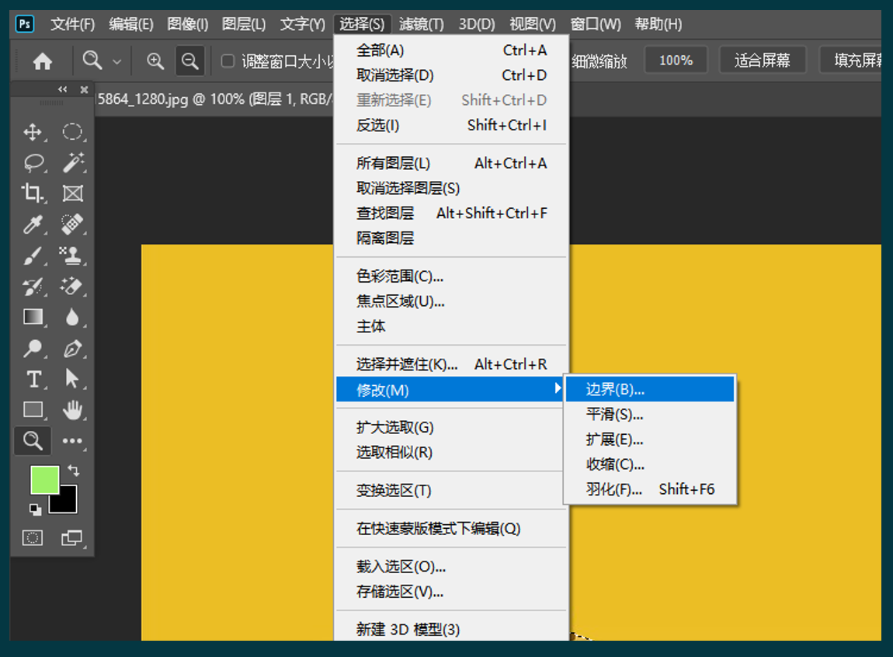
Task: Click the green foreground color swatch
Action: tap(43, 480)
